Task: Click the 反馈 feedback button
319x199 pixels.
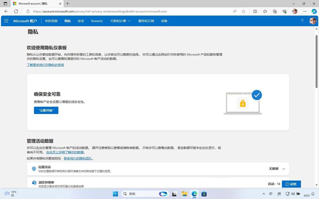Action: click(291, 184)
